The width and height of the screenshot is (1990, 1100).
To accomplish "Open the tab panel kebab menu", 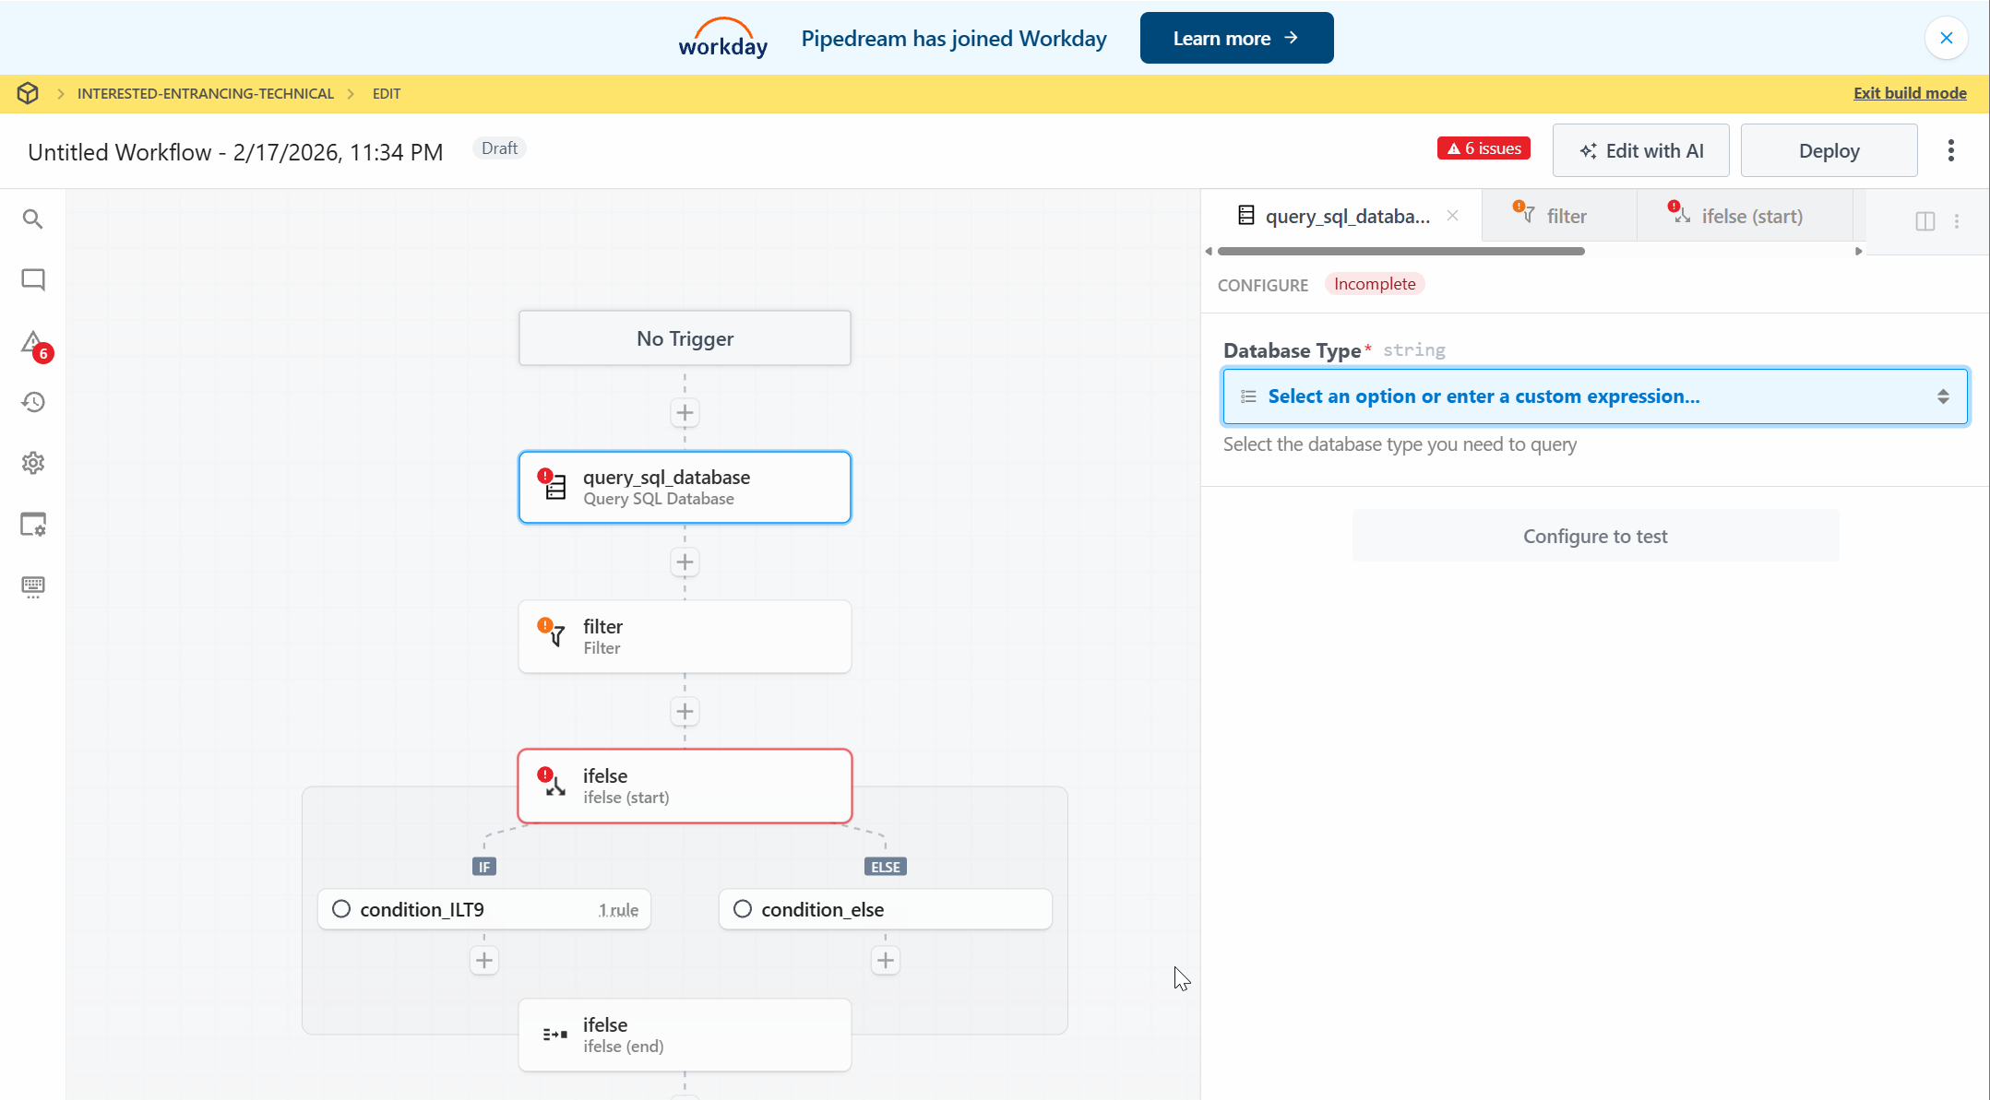I will coord(1957,221).
